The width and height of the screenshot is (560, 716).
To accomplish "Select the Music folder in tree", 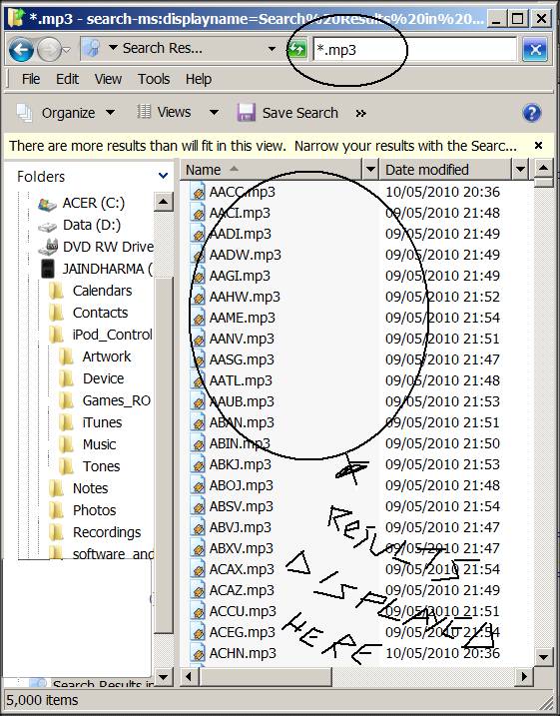I will pos(99,444).
